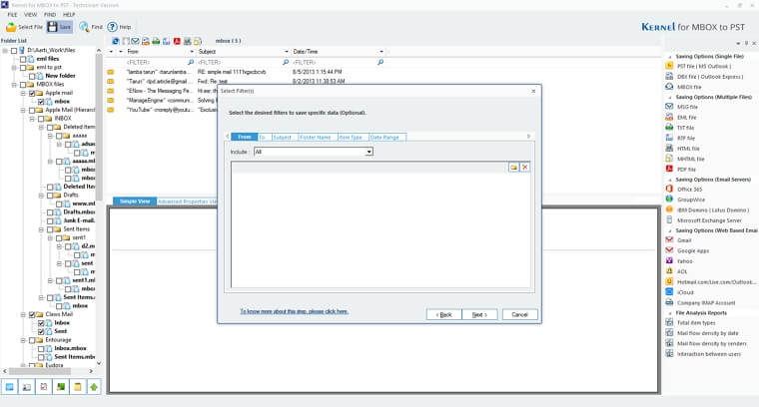Collapse Saving Options (Single File) section
Screen dimensions: 759x407
tap(670, 57)
